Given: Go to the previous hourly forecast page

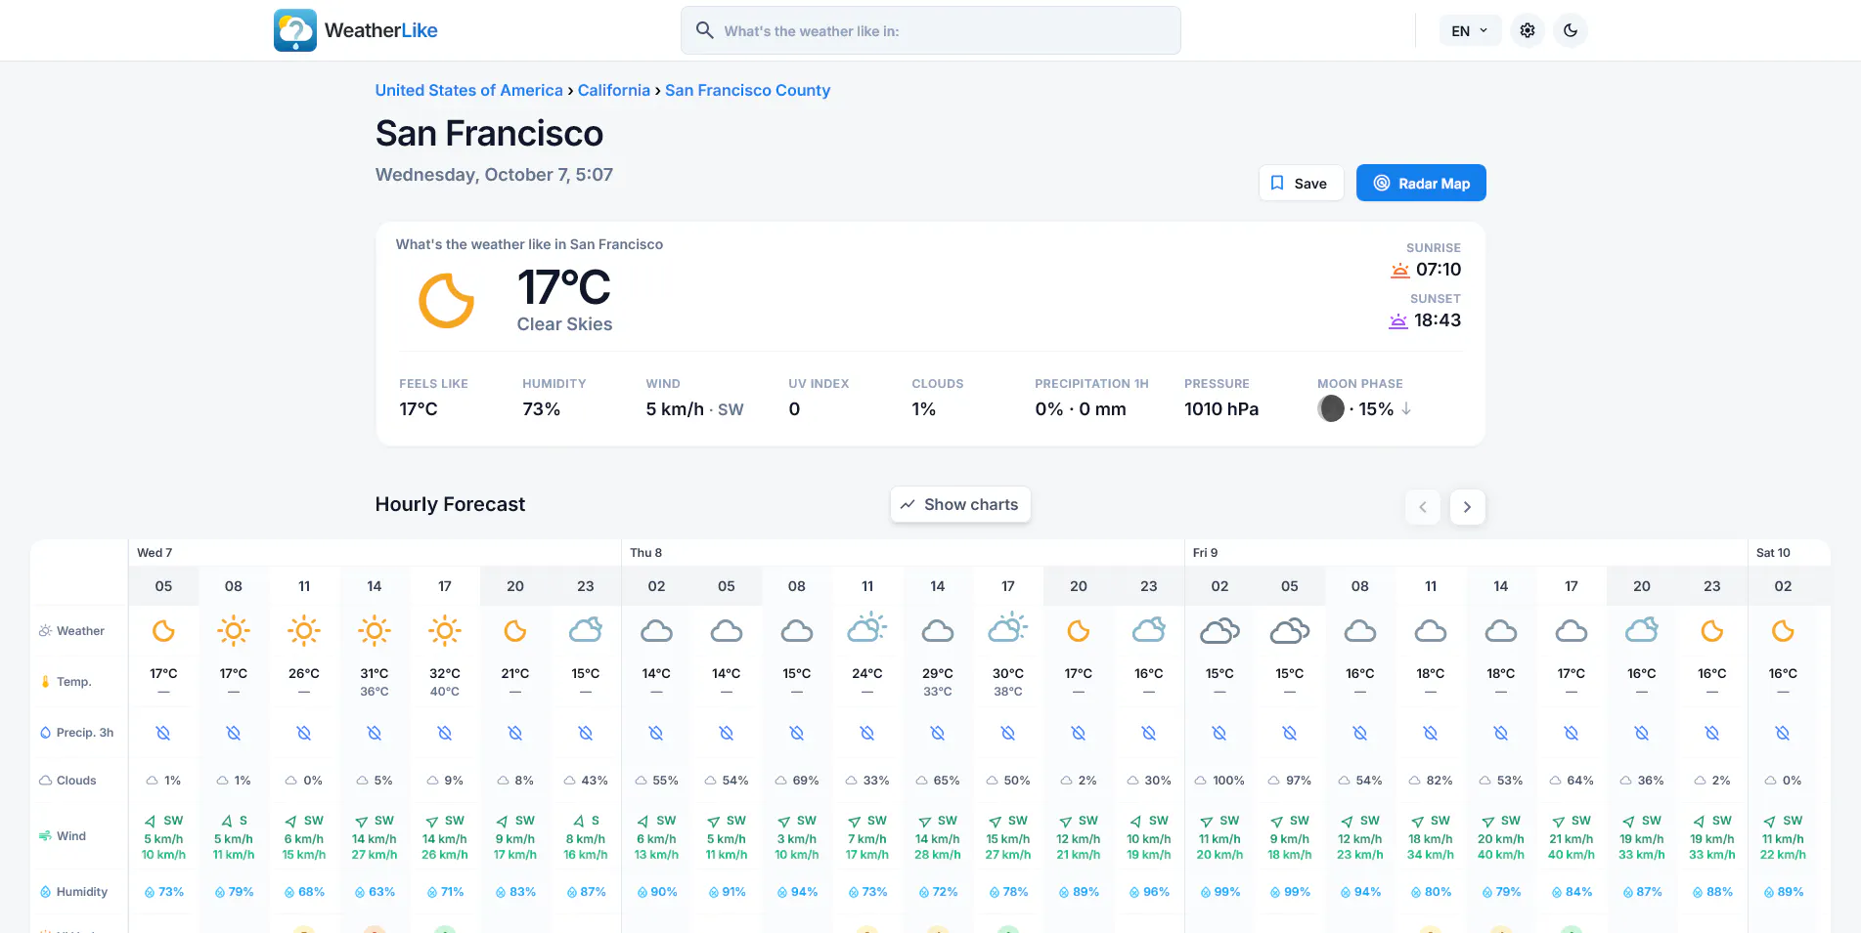Looking at the screenshot, I should pyautogui.click(x=1422, y=506).
